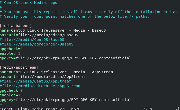This screenshot has height=110, width=180.
Task: Click the commented #file:///media/CentOS/BaseOS line
Action: point(32,40)
